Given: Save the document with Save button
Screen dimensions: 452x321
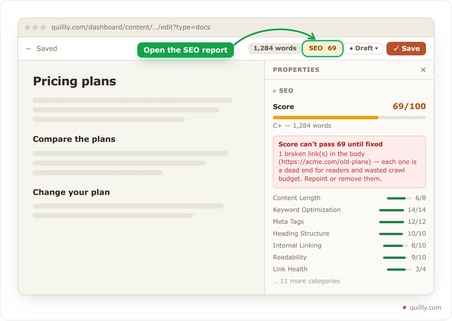Looking at the screenshot, I should (x=406, y=49).
